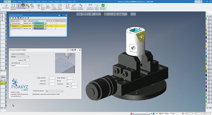This screenshot has height=115, width=212.
Task: Click the Stock à modèles icon
Action: coord(59,6)
